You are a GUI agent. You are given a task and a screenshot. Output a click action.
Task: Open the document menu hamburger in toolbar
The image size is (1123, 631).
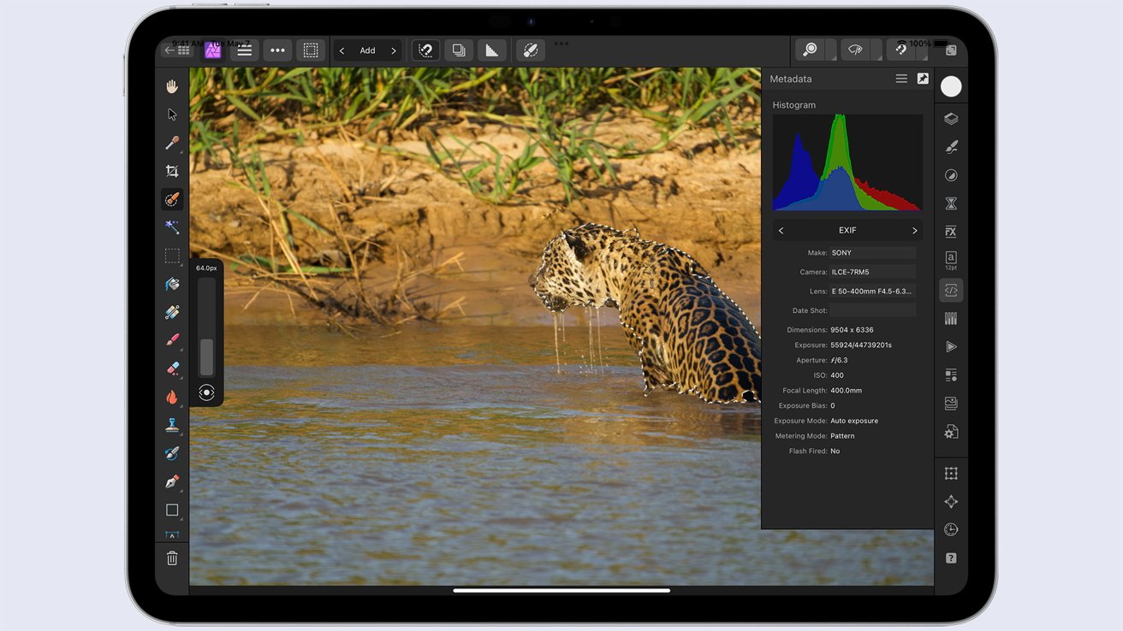[x=245, y=50]
